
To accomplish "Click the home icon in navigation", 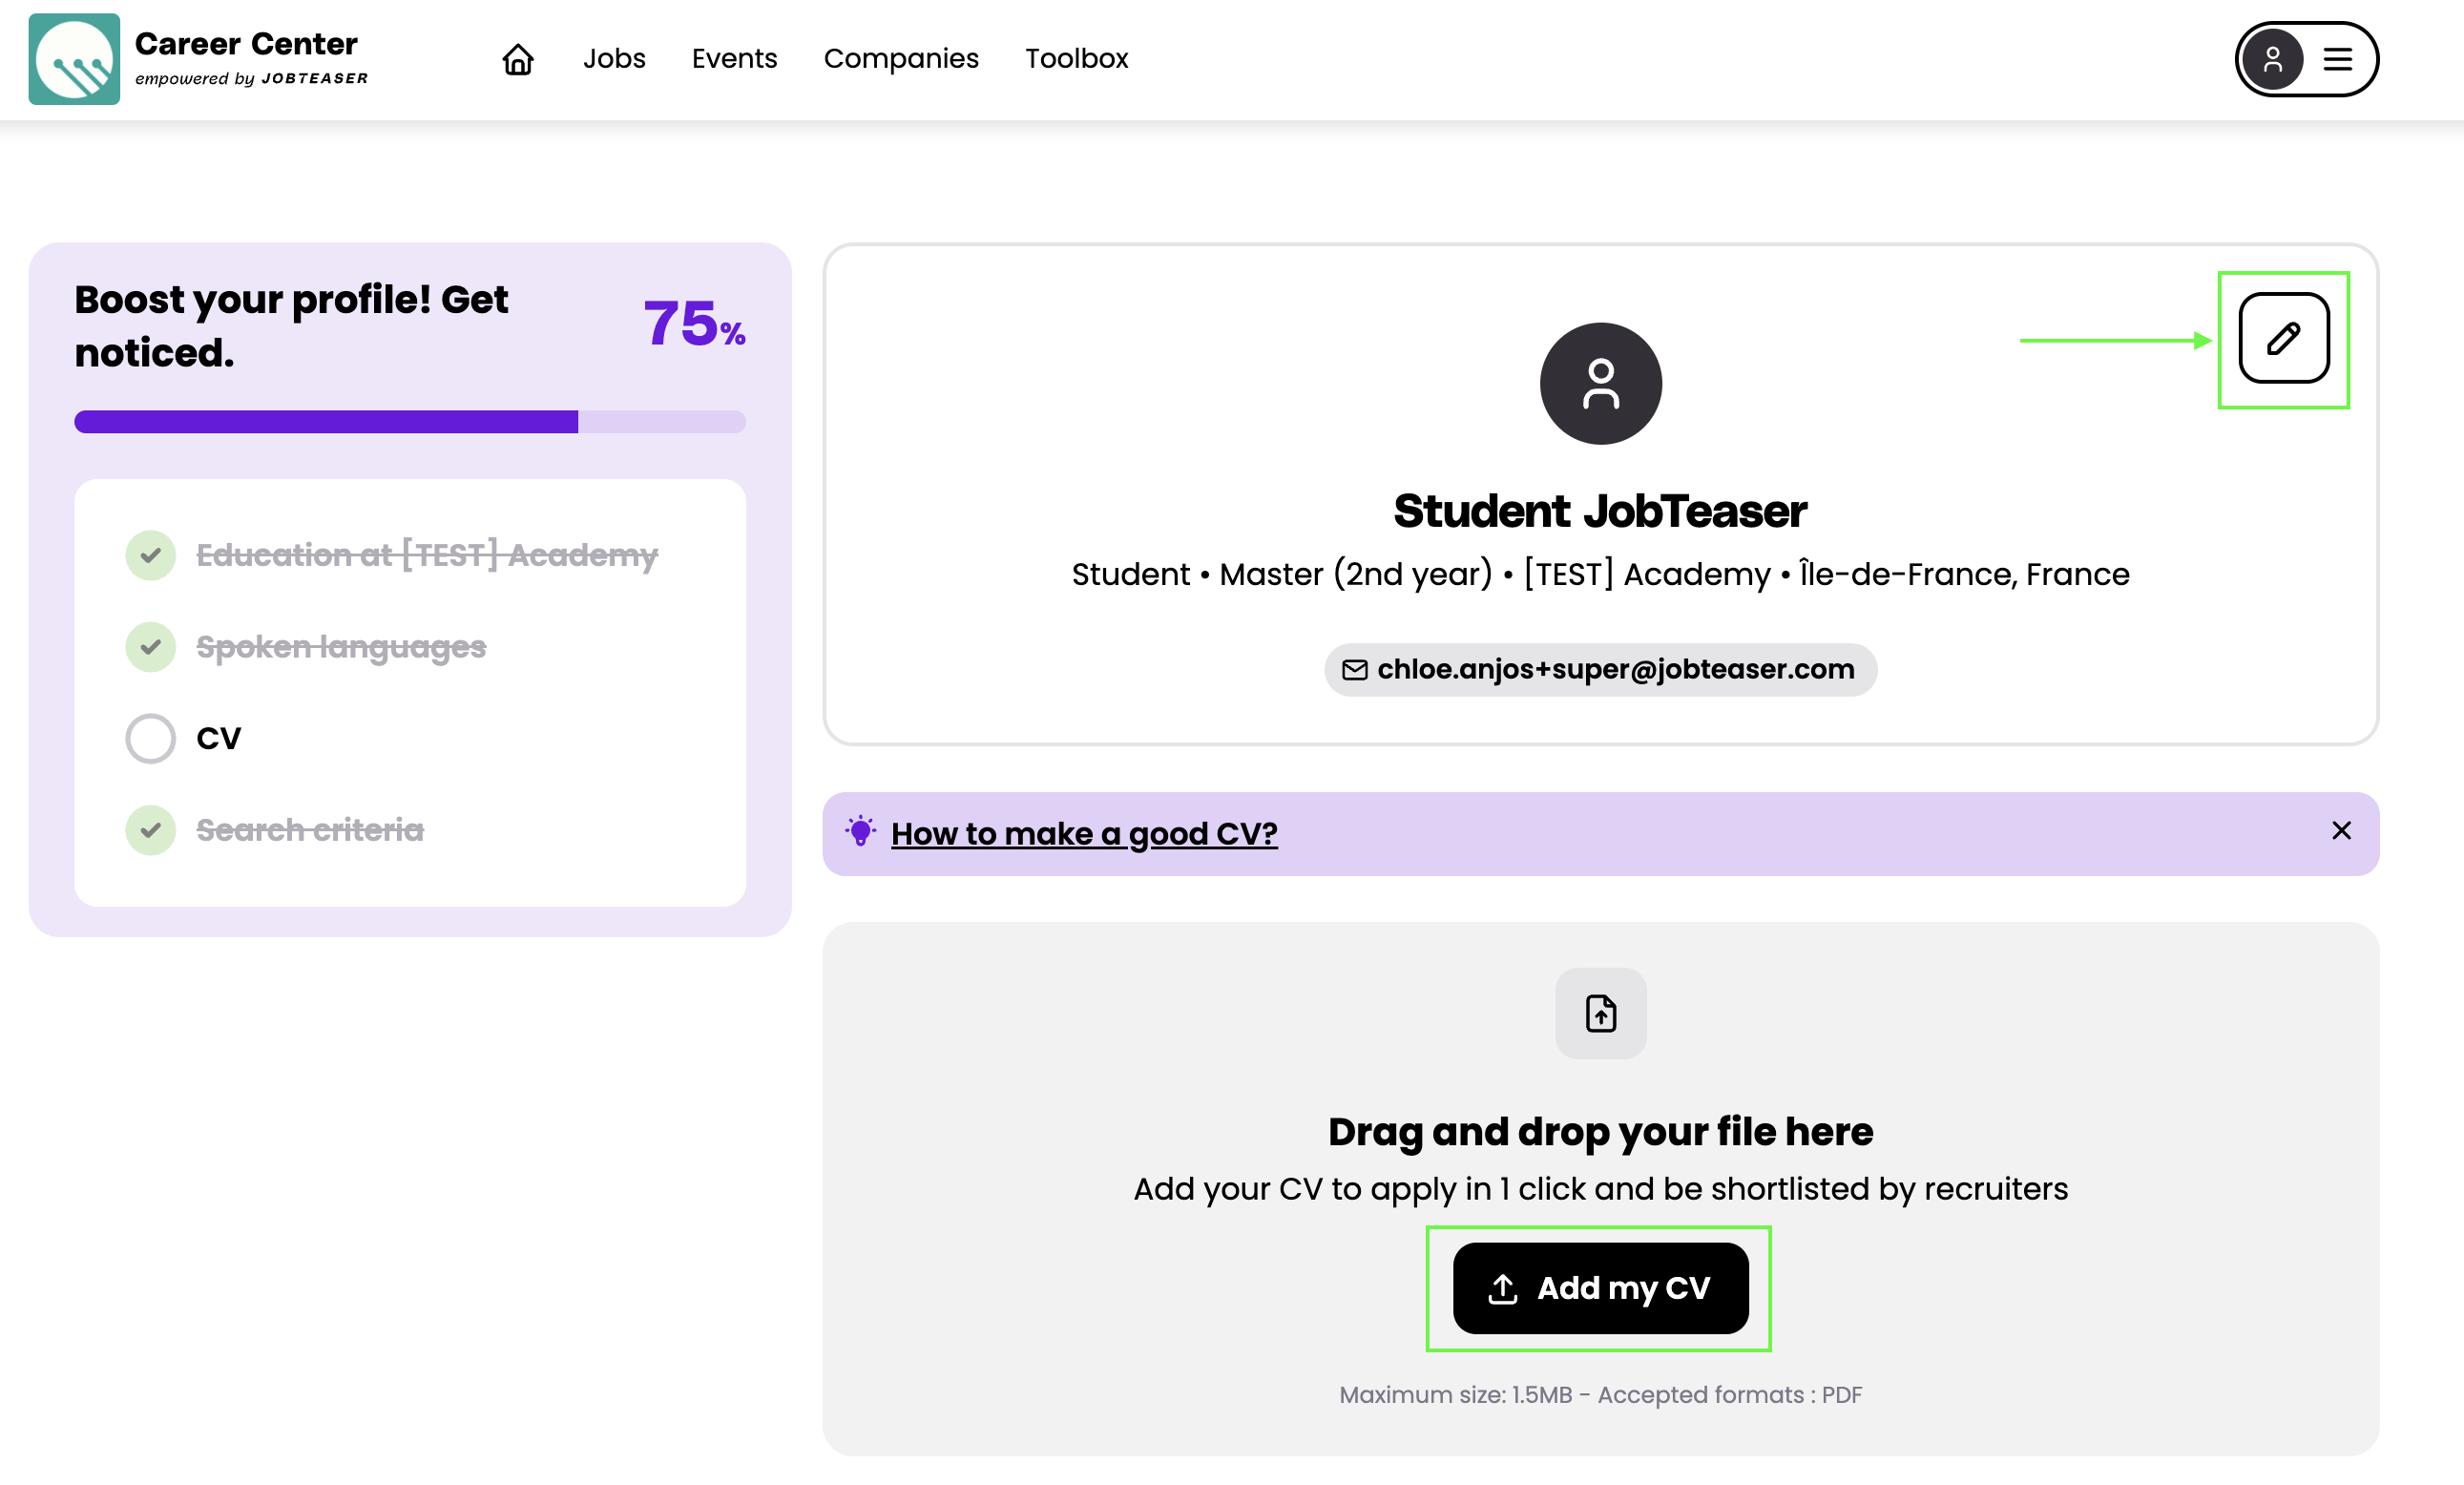I will pos(517,59).
